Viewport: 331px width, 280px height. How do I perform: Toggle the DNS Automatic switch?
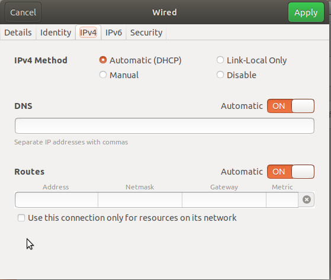pyautogui.click(x=291, y=106)
